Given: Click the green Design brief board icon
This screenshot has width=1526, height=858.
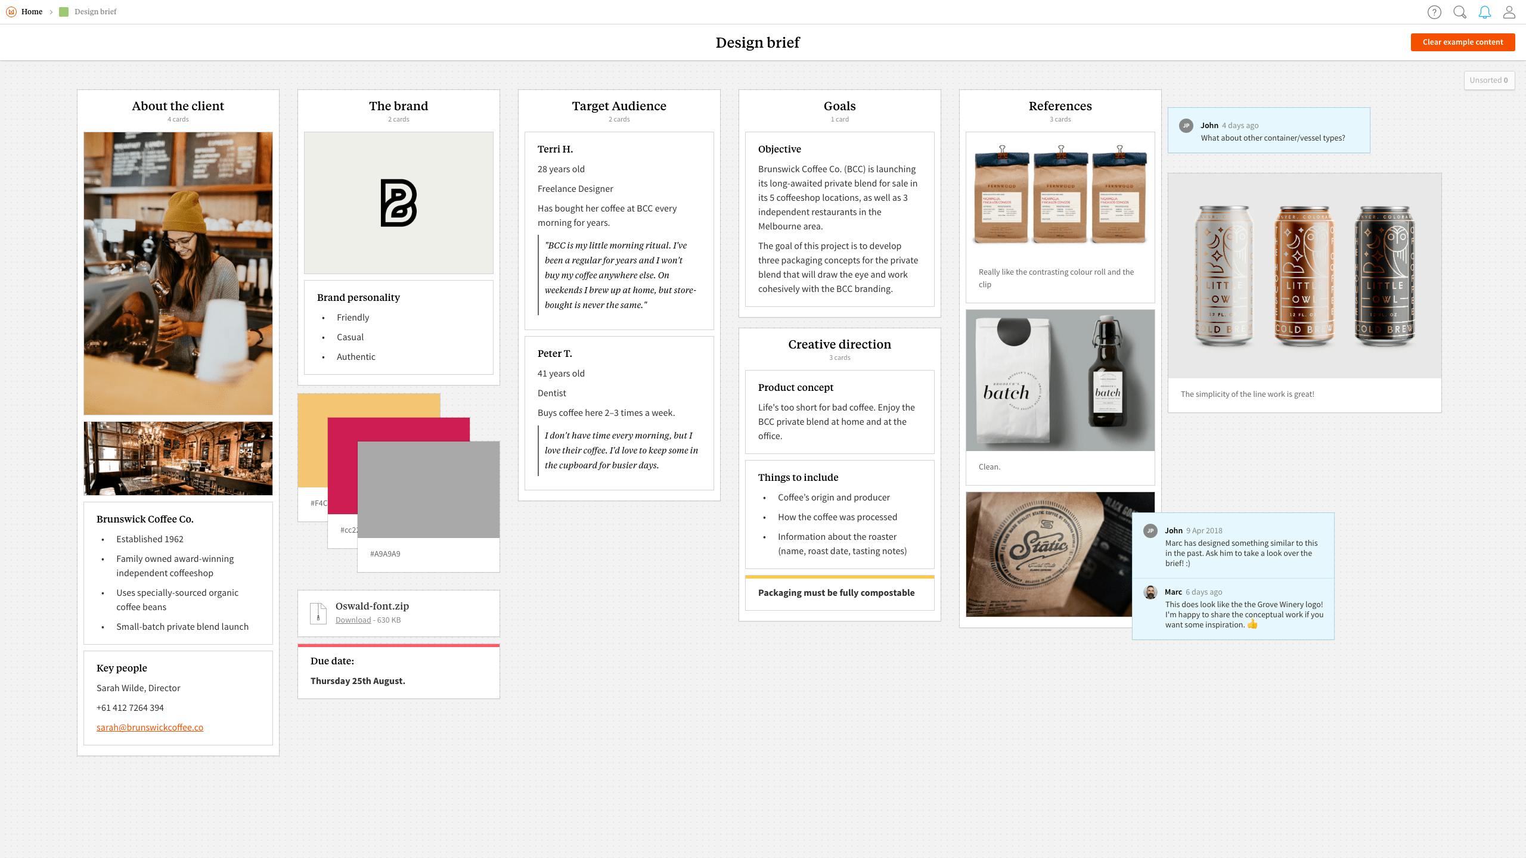Looking at the screenshot, I should pyautogui.click(x=64, y=12).
